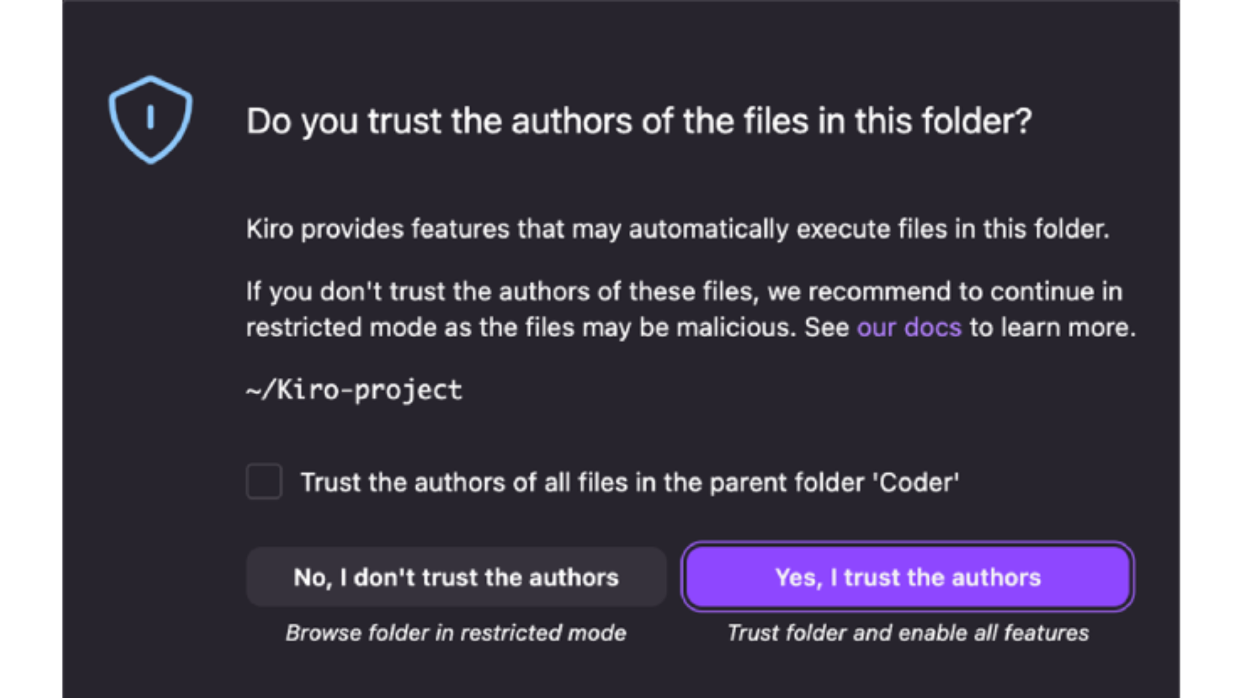Open the "our docs" link

(x=909, y=328)
